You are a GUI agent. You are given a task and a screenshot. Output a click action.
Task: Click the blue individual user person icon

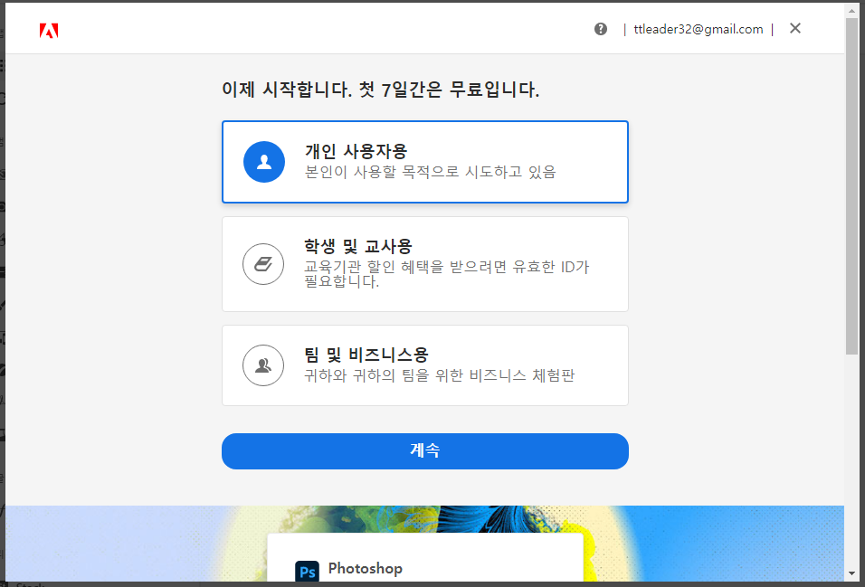[263, 162]
